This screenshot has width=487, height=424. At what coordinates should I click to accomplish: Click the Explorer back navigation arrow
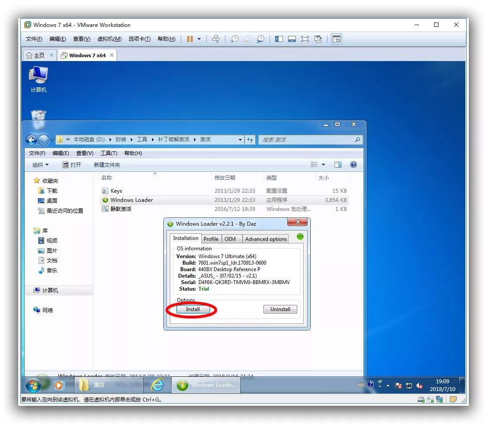pyautogui.click(x=31, y=140)
